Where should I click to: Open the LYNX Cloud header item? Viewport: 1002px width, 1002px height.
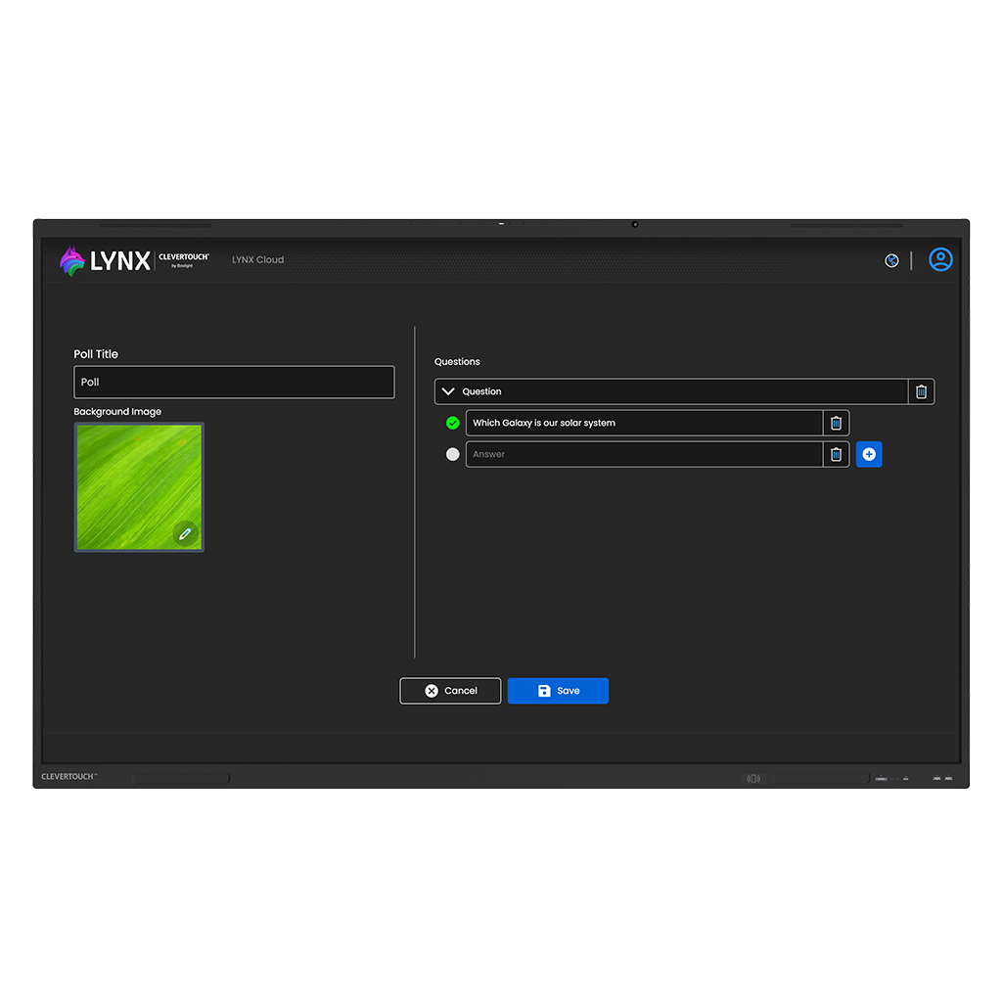point(257,260)
